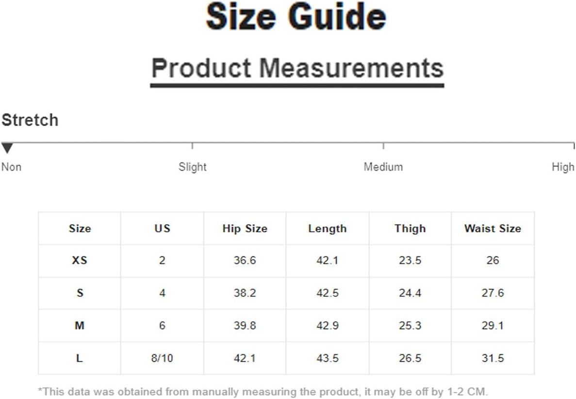The width and height of the screenshot is (576, 399).
Task: Select the M size row label
Action: (80, 325)
